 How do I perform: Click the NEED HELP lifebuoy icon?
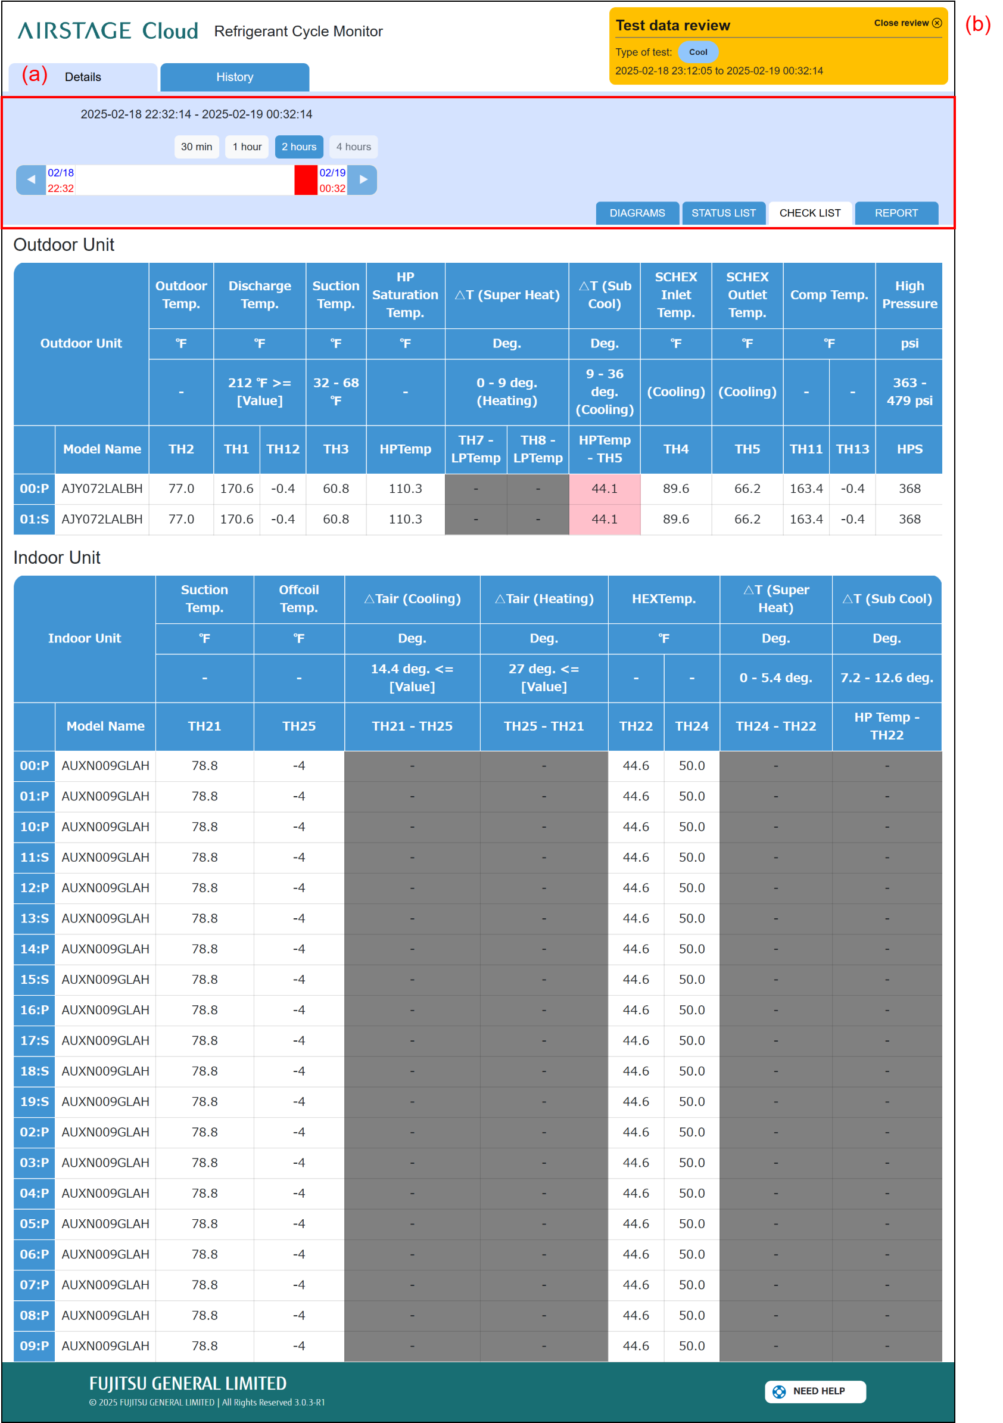click(778, 1391)
